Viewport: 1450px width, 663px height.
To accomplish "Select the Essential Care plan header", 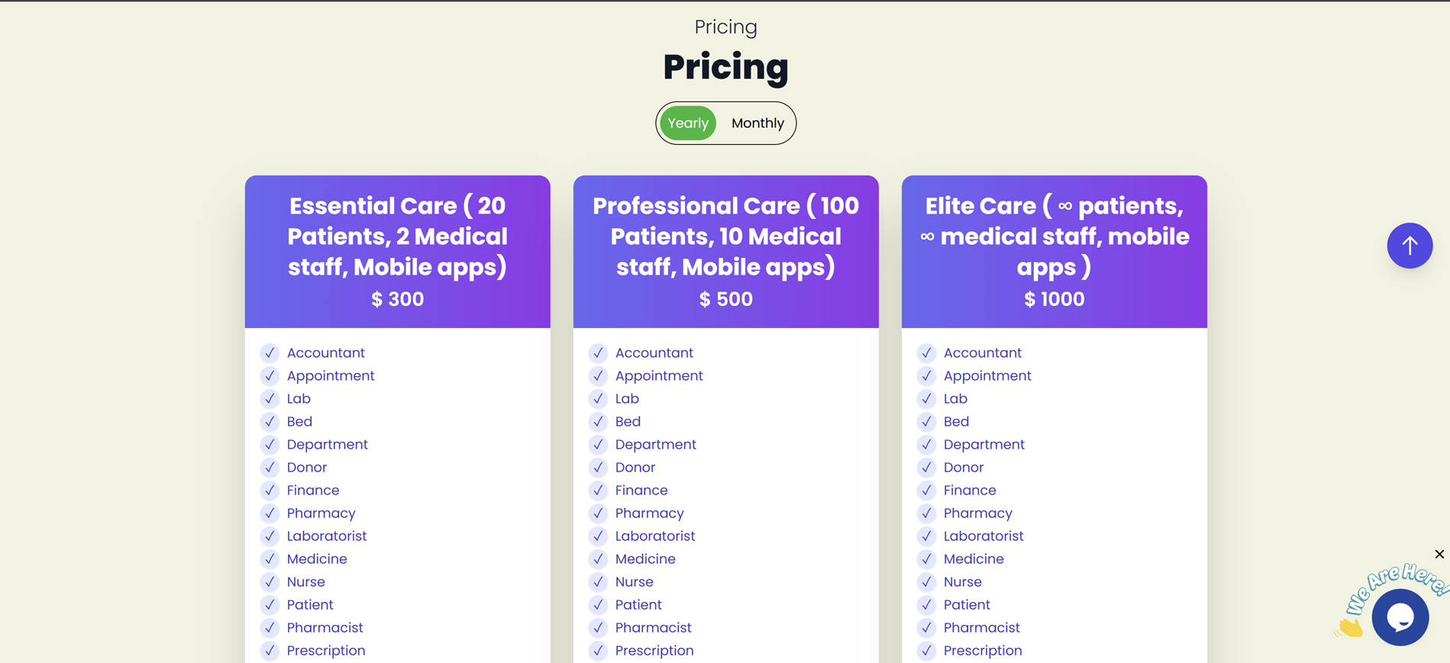I will click(x=397, y=237).
